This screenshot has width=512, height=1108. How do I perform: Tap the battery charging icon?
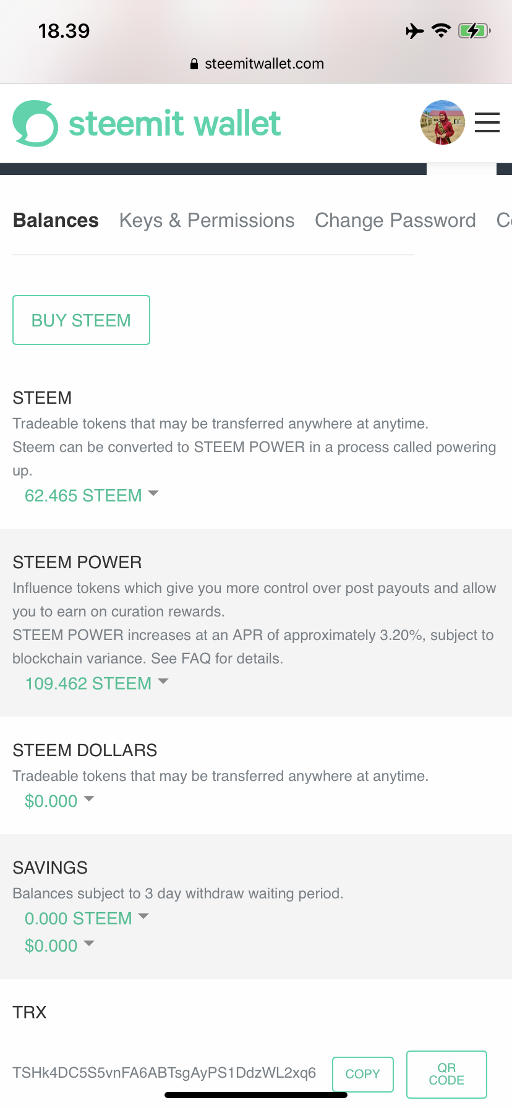click(x=474, y=30)
